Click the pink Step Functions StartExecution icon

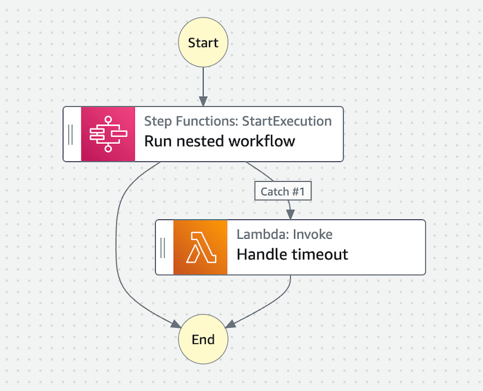108,134
